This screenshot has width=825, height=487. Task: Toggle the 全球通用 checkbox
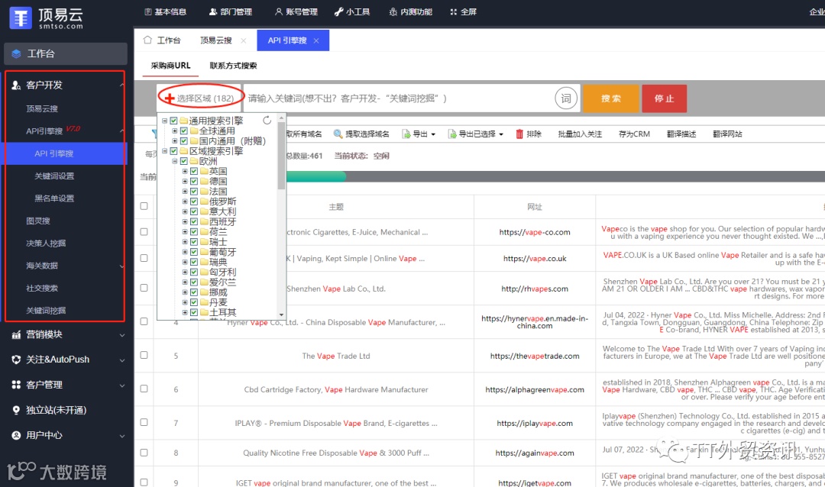pyautogui.click(x=183, y=131)
